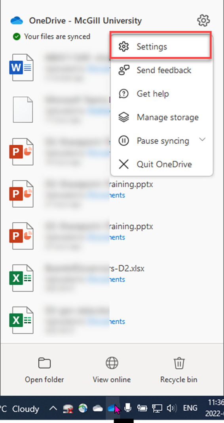Click the Pause syncing pause icon

click(x=124, y=141)
